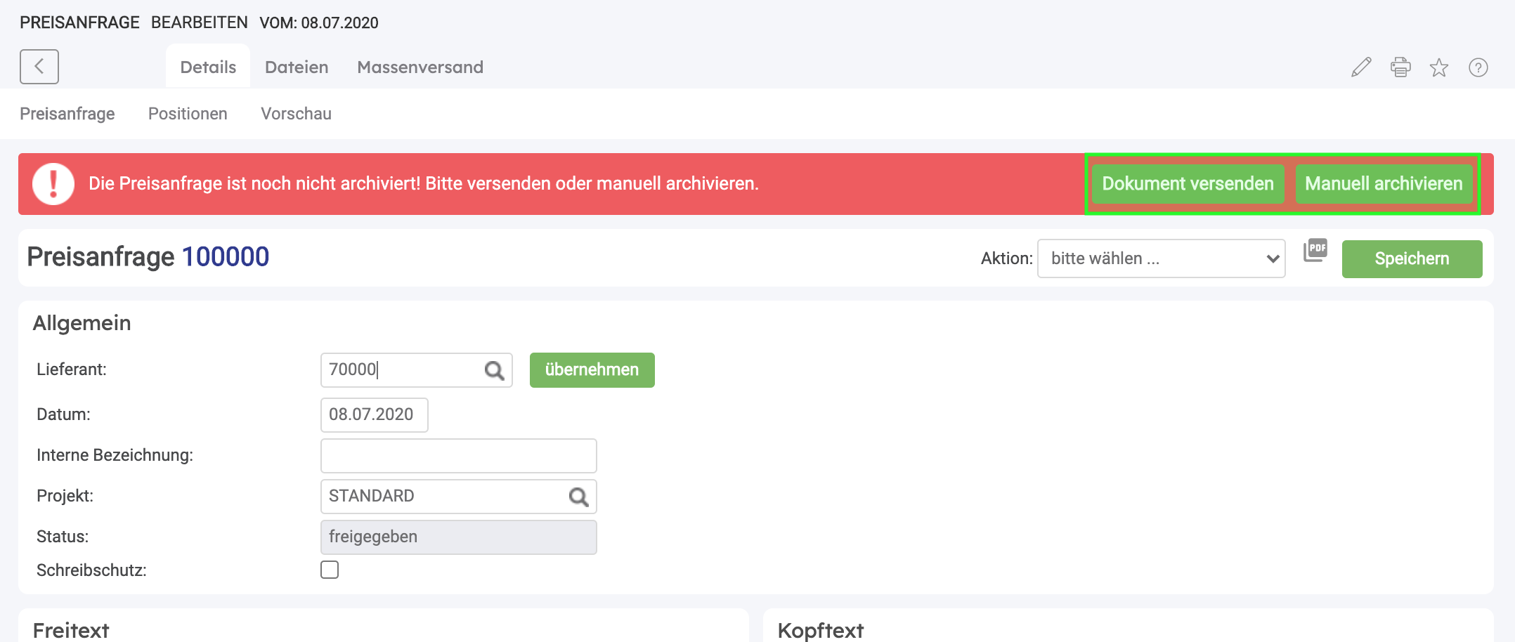Screen dimensions: 1515x642
Task: Focus the Interne Bezeichnung input field
Action: 458,456
